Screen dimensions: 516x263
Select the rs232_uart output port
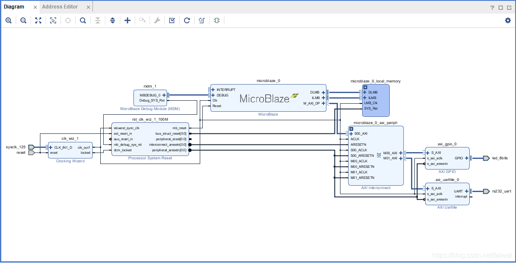click(486, 191)
